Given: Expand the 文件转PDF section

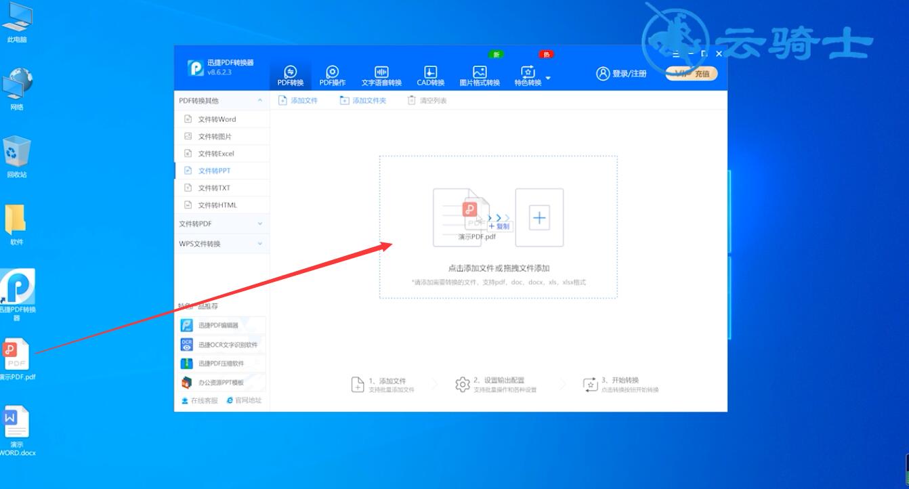Looking at the screenshot, I should tap(221, 224).
